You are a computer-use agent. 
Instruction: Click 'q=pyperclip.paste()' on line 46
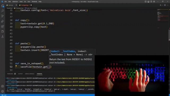tap(33, 47)
